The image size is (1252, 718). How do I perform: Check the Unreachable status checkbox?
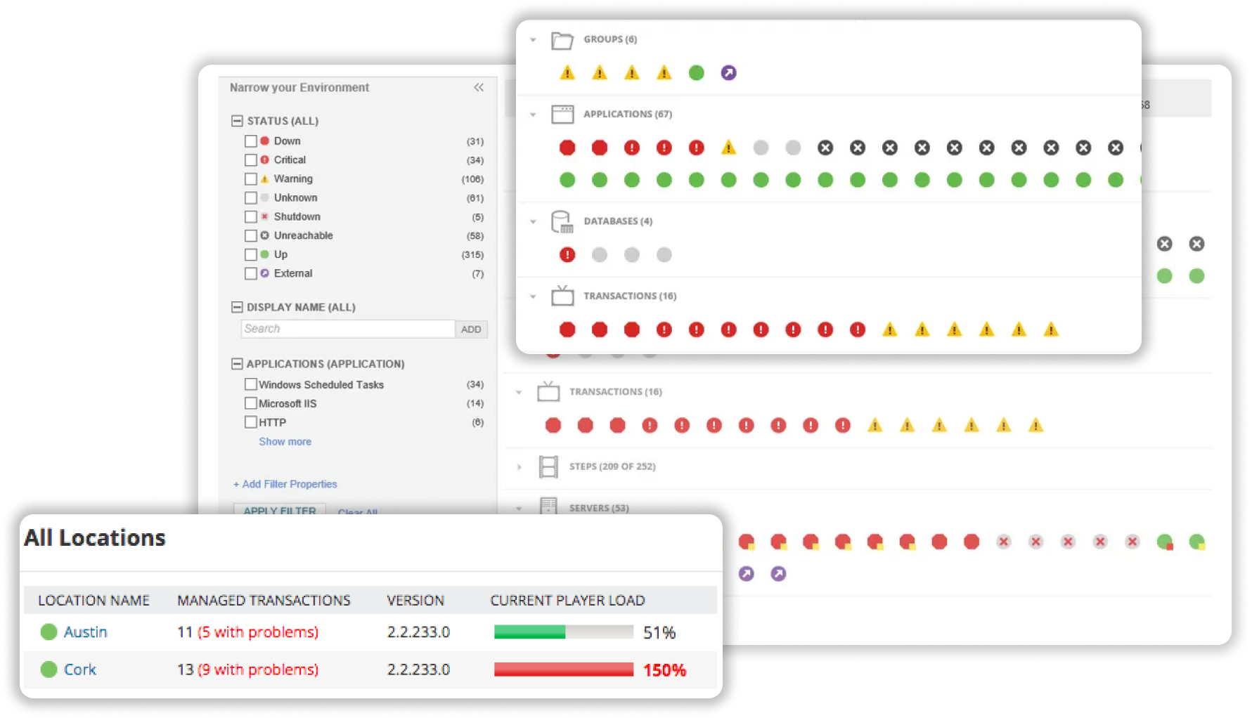point(250,235)
